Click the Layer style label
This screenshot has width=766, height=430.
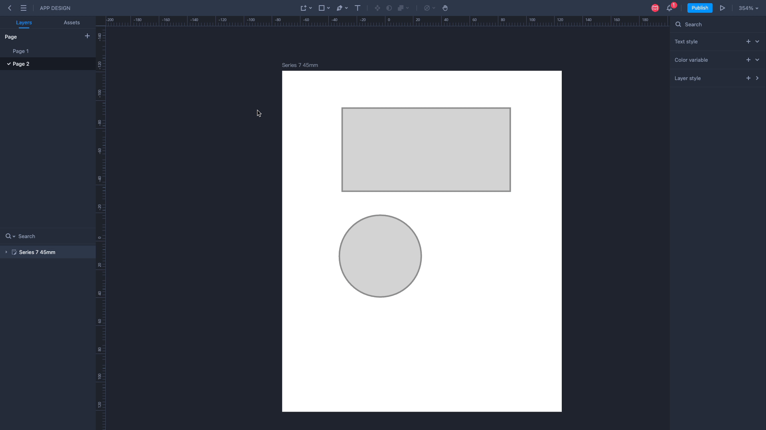pos(687,78)
